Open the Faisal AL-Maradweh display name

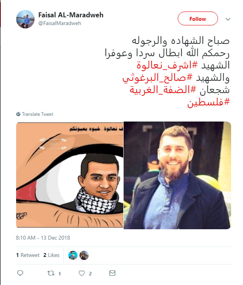tap(71, 15)
